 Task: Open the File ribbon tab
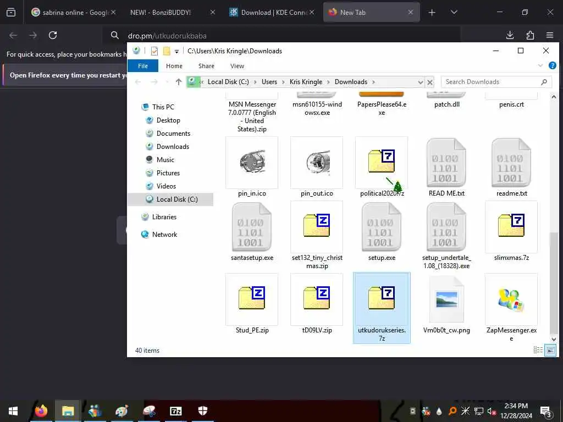(143, 66)
